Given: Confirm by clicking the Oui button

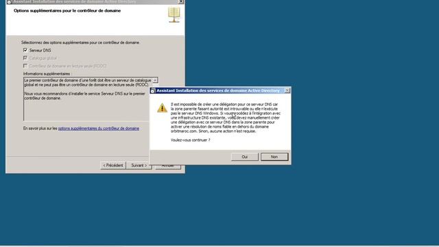Looking at the screenshot, I should pos(244,157).
